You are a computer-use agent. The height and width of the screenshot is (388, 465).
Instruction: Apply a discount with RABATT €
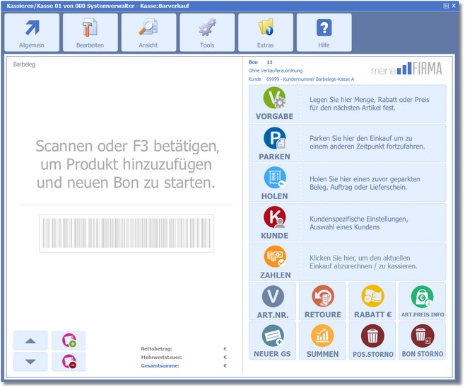coord(372,301)
